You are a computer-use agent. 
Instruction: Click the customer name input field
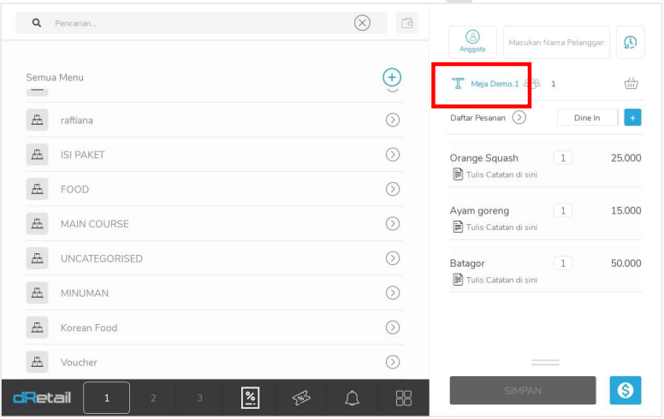554,43
